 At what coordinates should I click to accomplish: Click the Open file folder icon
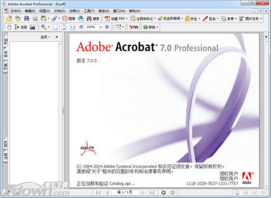pyautogui.click(x=9, y=19)
